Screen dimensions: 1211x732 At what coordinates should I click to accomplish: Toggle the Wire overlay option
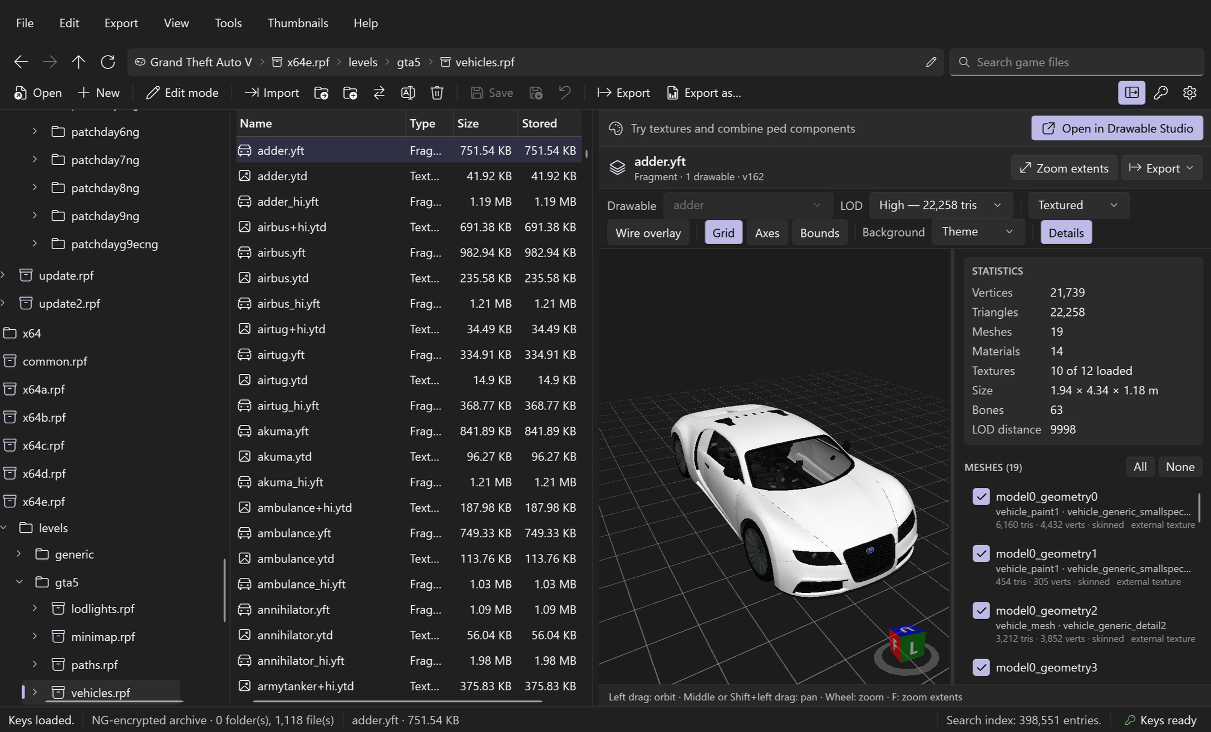(x=648, y=233)
